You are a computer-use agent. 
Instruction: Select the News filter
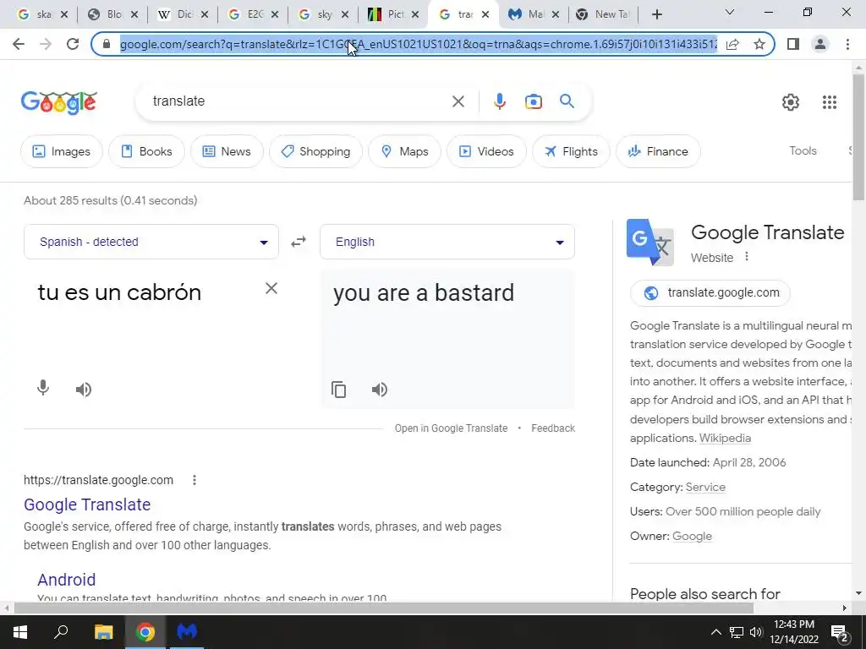pyautogui.click(x=227, y=151)
